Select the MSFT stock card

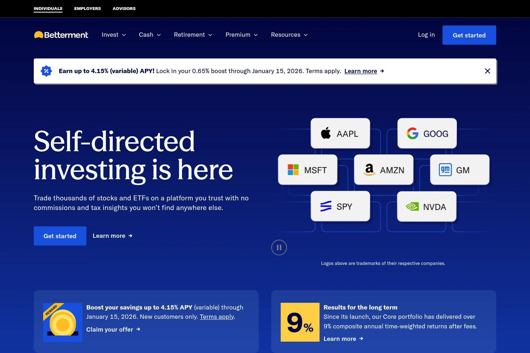click(x=308, y=170)
